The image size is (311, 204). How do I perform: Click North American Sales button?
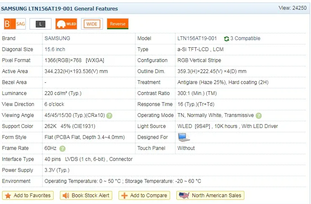[x=210, y=196]
